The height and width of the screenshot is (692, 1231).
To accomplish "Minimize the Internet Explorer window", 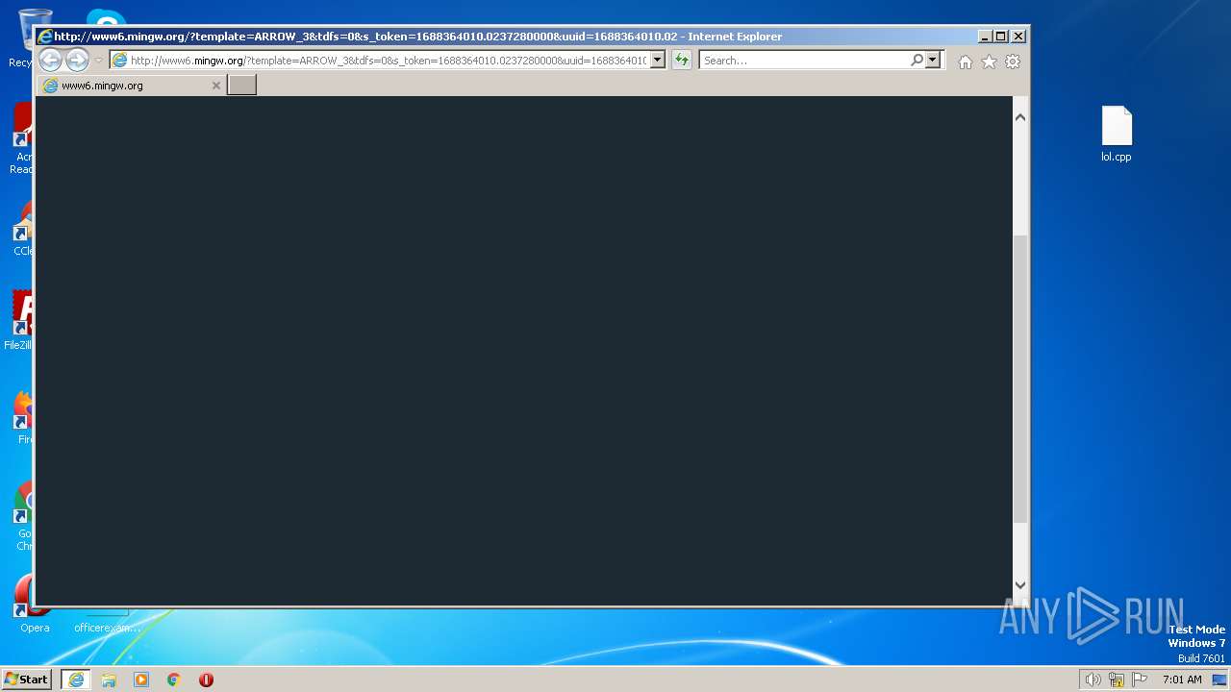I will 985,37.
